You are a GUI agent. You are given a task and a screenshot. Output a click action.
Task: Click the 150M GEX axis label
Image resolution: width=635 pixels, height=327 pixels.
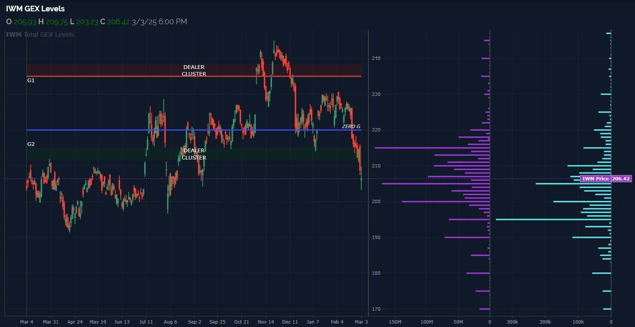(x=395, y=322)
